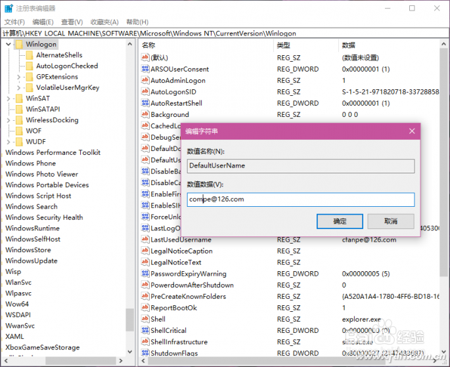450x367 pixels.
Task: Open the 收藏夹(A) favorites menu
Action: [104, 22]
